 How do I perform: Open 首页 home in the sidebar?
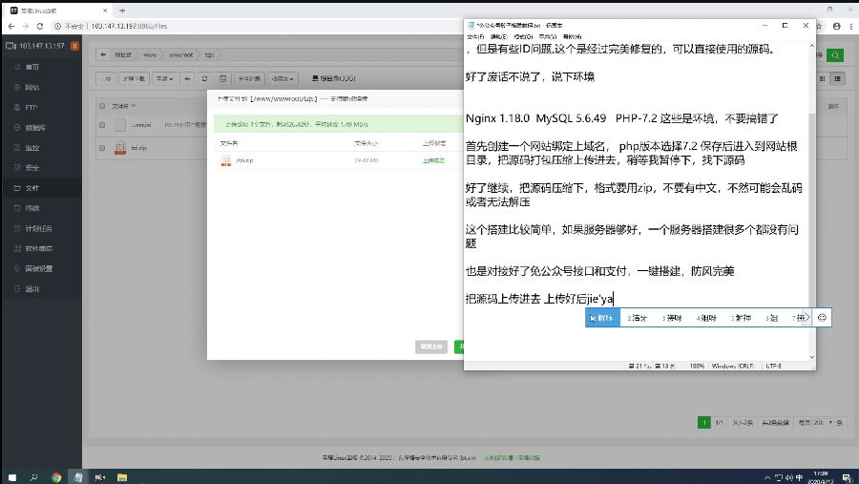coord(32,67)
